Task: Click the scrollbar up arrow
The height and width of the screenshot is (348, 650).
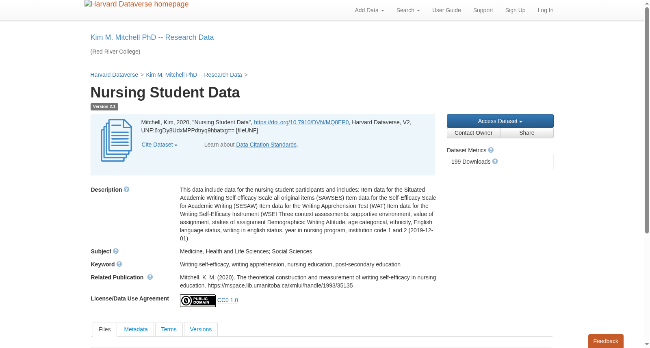Action: coord(647,3)
